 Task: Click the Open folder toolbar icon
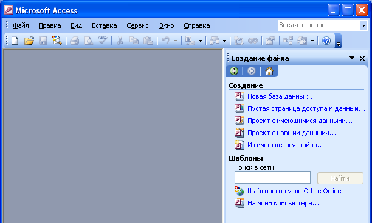pos(29,41)
